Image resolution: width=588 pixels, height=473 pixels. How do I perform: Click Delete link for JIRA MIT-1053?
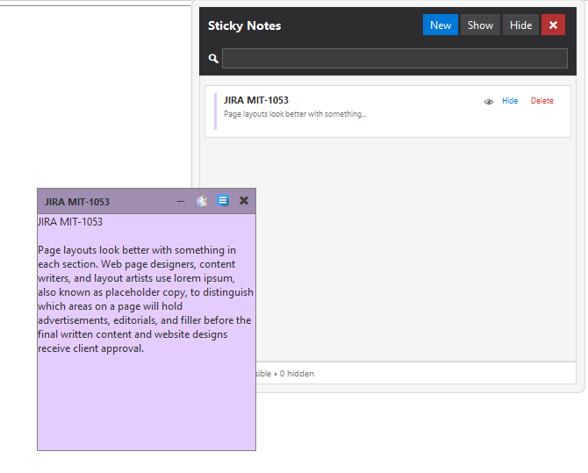[541, 101]
